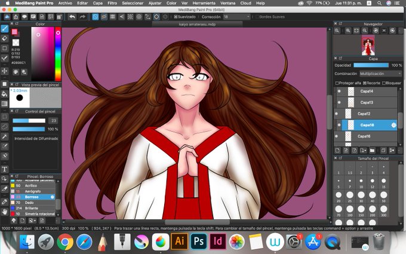Switch to kaiyo amaterasu.mdp tab
Image resolution: width=406 pixels, height=254 pixels.
(x=197, y=25)
